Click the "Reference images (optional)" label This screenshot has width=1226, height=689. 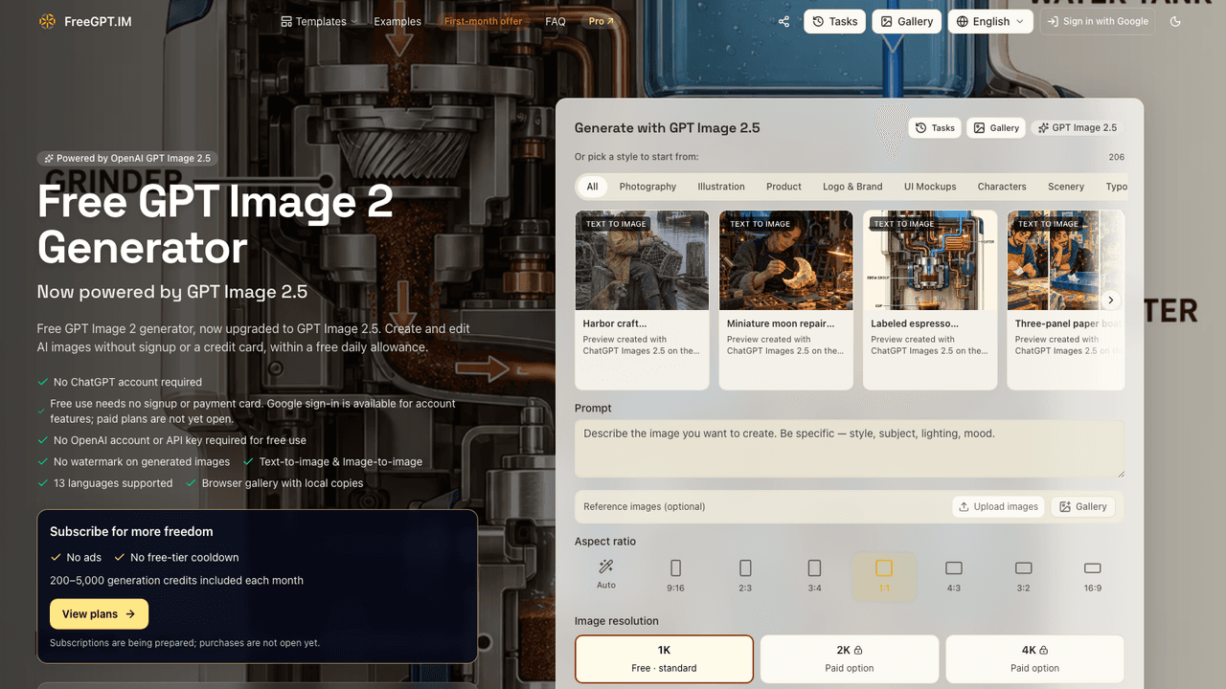click(x=645, y=506)
